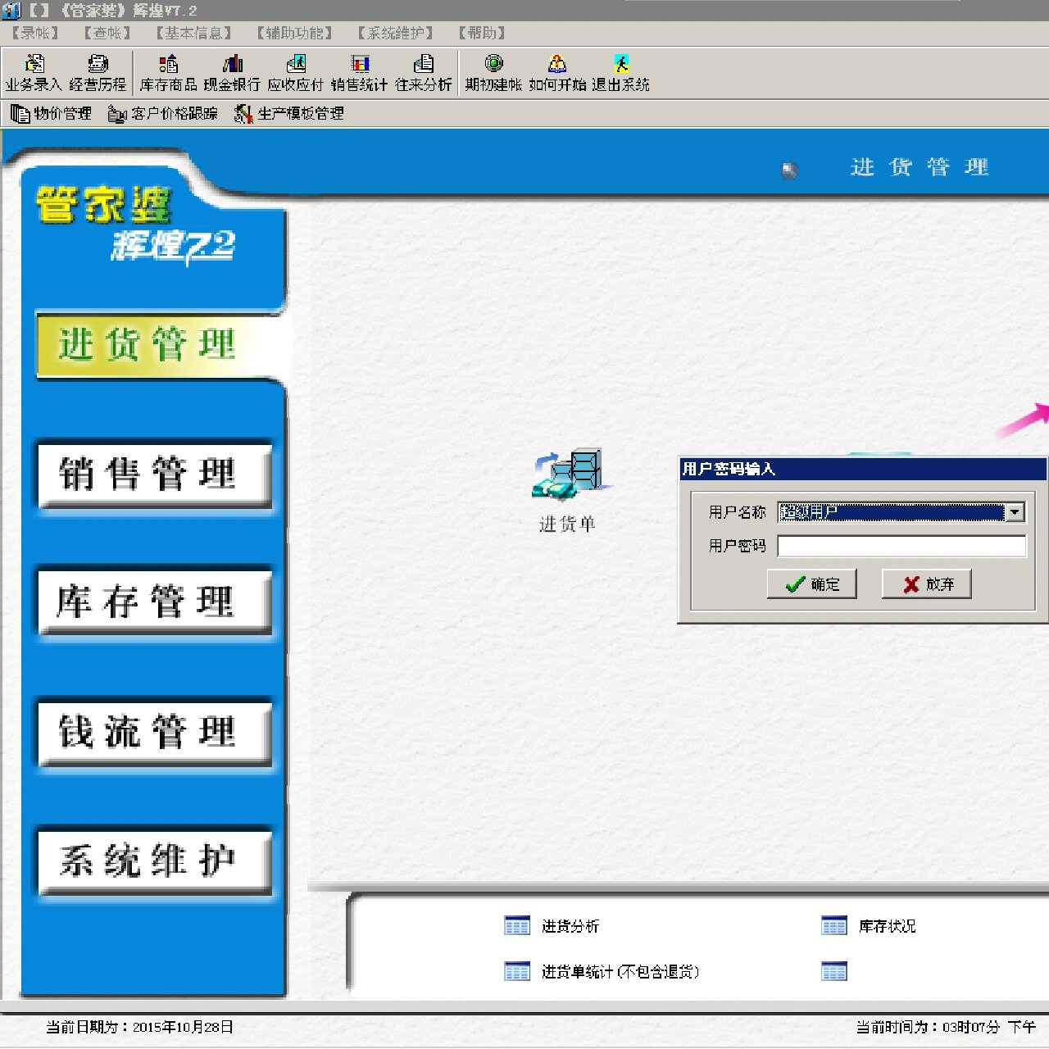The width and height of the screenshot is (1049, 1049).
Task: Select the 应收应付 toolbar icon
Action: (296, 65)
